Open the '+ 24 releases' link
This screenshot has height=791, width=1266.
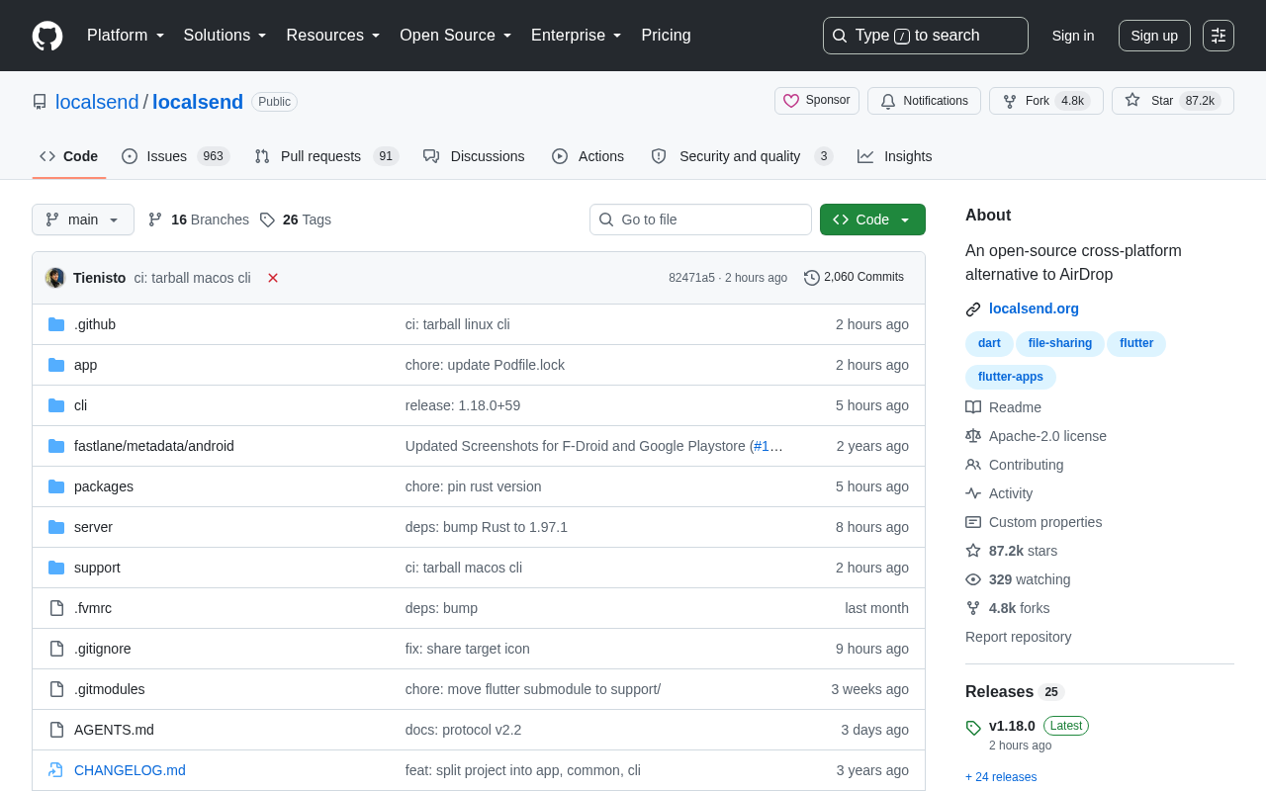[x=1001, y=777]
